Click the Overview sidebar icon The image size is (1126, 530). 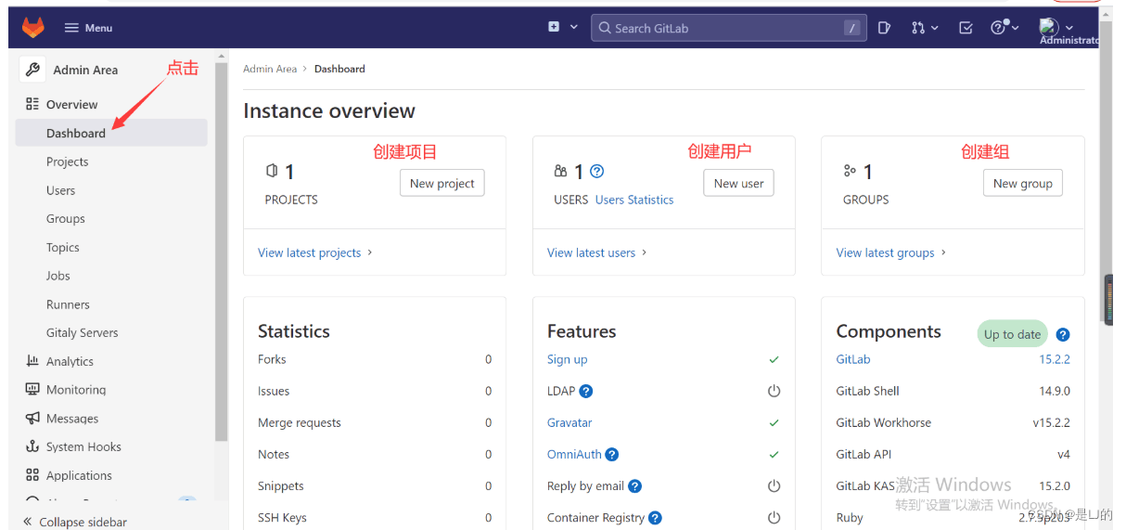click(32, 104)
